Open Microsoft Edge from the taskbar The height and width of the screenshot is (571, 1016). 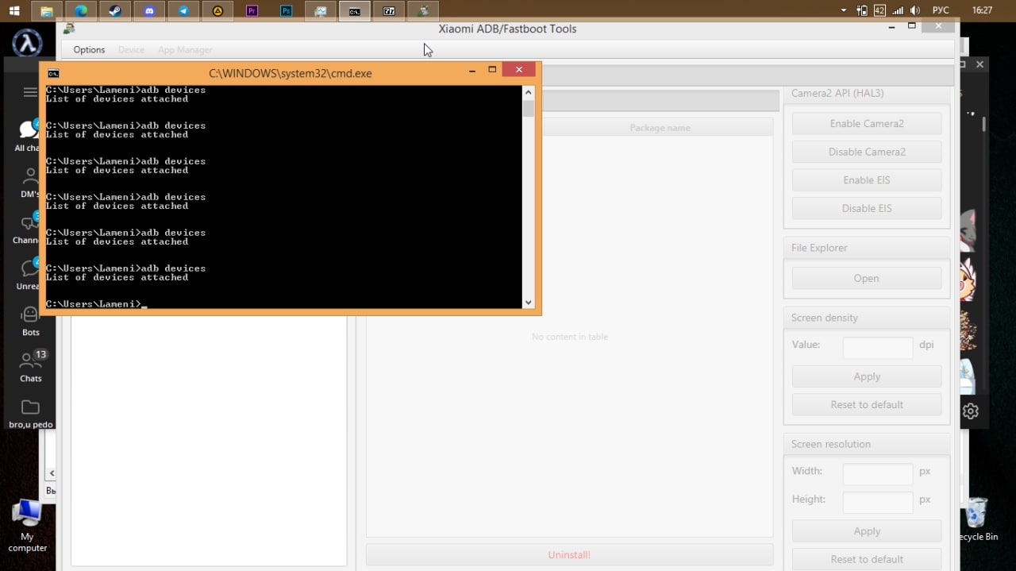[81, 11]
